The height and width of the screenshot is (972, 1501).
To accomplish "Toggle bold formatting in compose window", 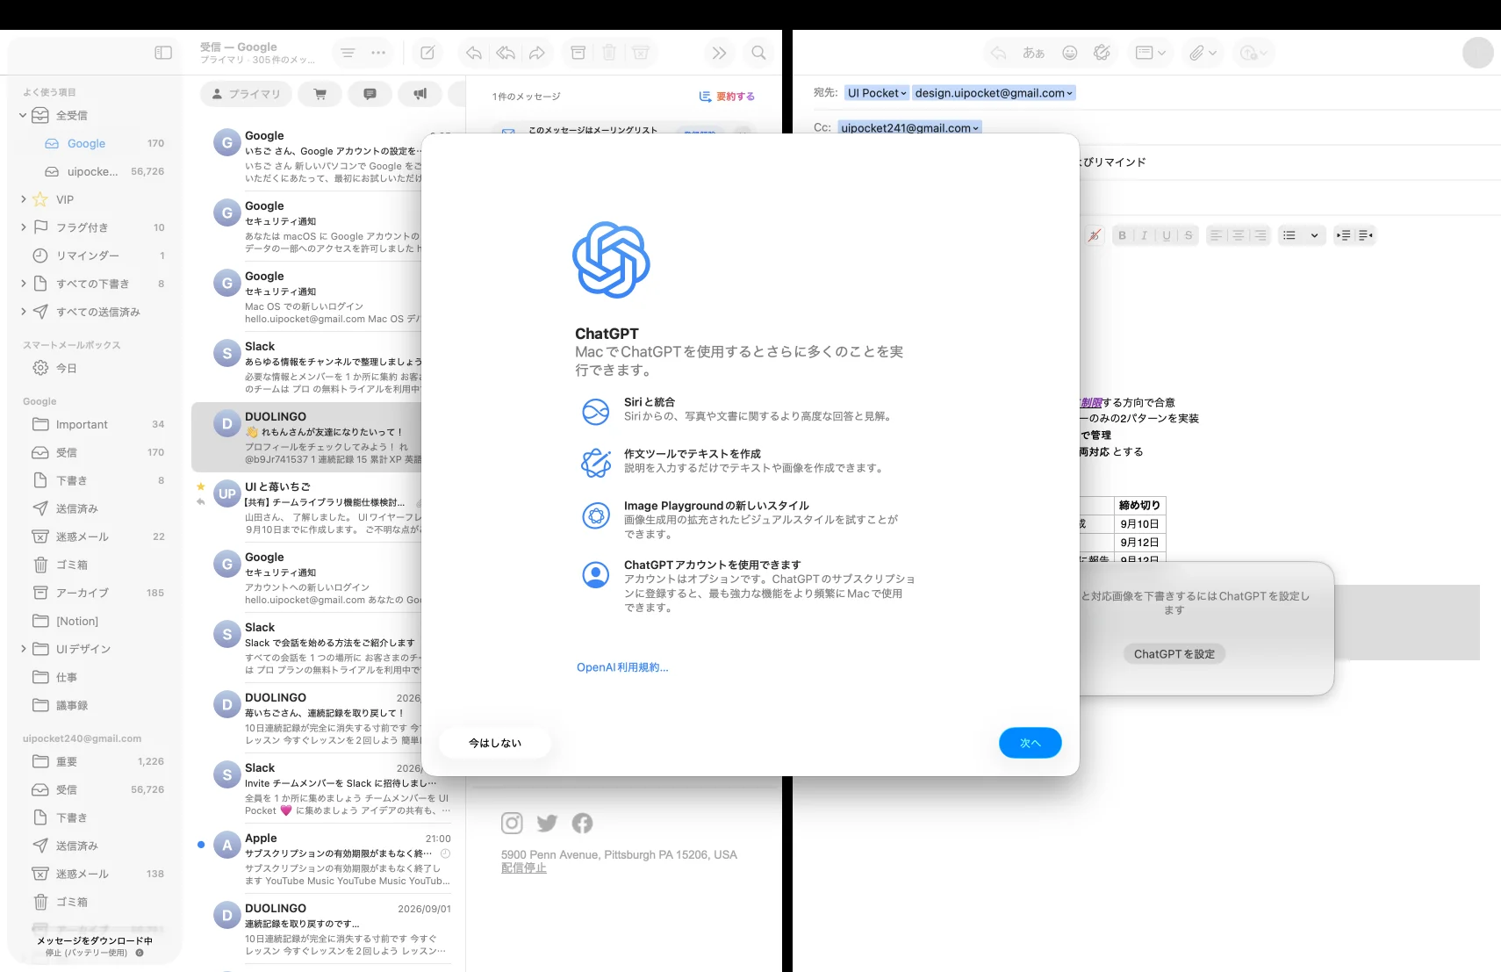I will click(1122, 235).
